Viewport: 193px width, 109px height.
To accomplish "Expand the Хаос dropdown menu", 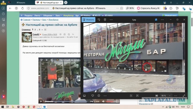I will click(x=59, y=15).
